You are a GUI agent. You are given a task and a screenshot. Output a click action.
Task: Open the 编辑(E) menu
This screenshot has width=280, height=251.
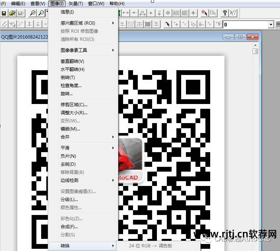coord(18,4)
